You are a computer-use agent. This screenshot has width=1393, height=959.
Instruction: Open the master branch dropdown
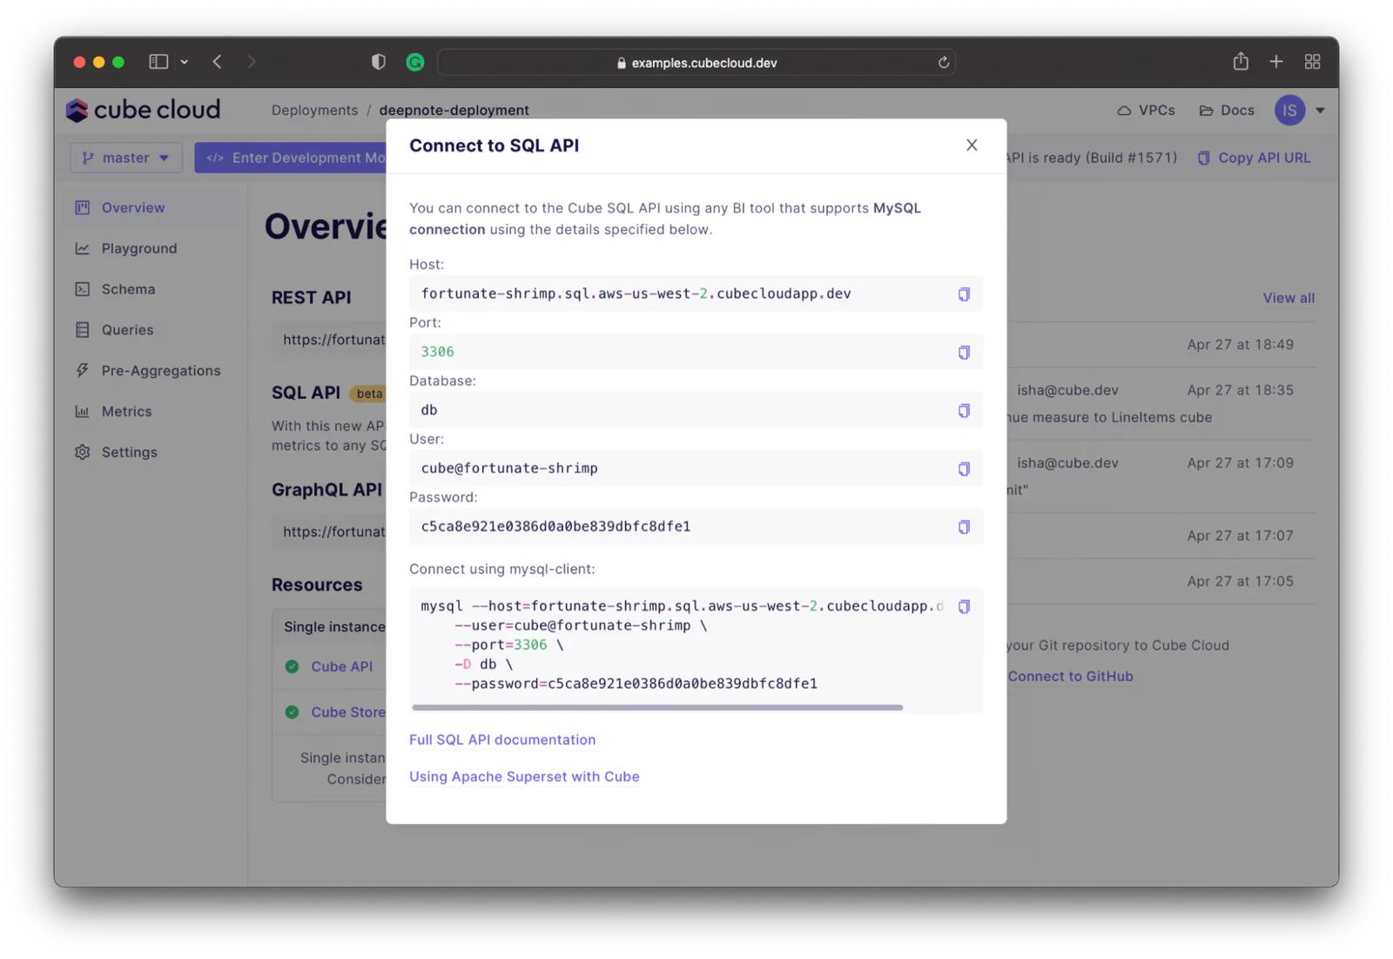126,158
